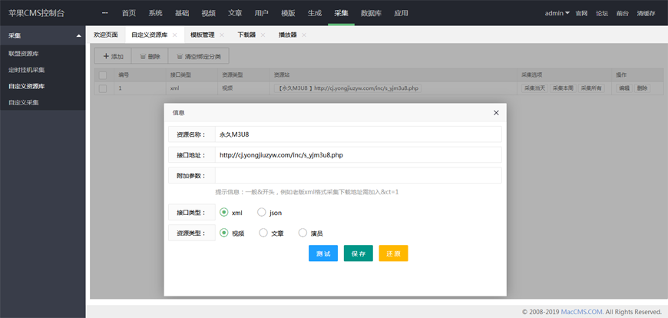Open the 数据库 top menu

coord(371,13)
